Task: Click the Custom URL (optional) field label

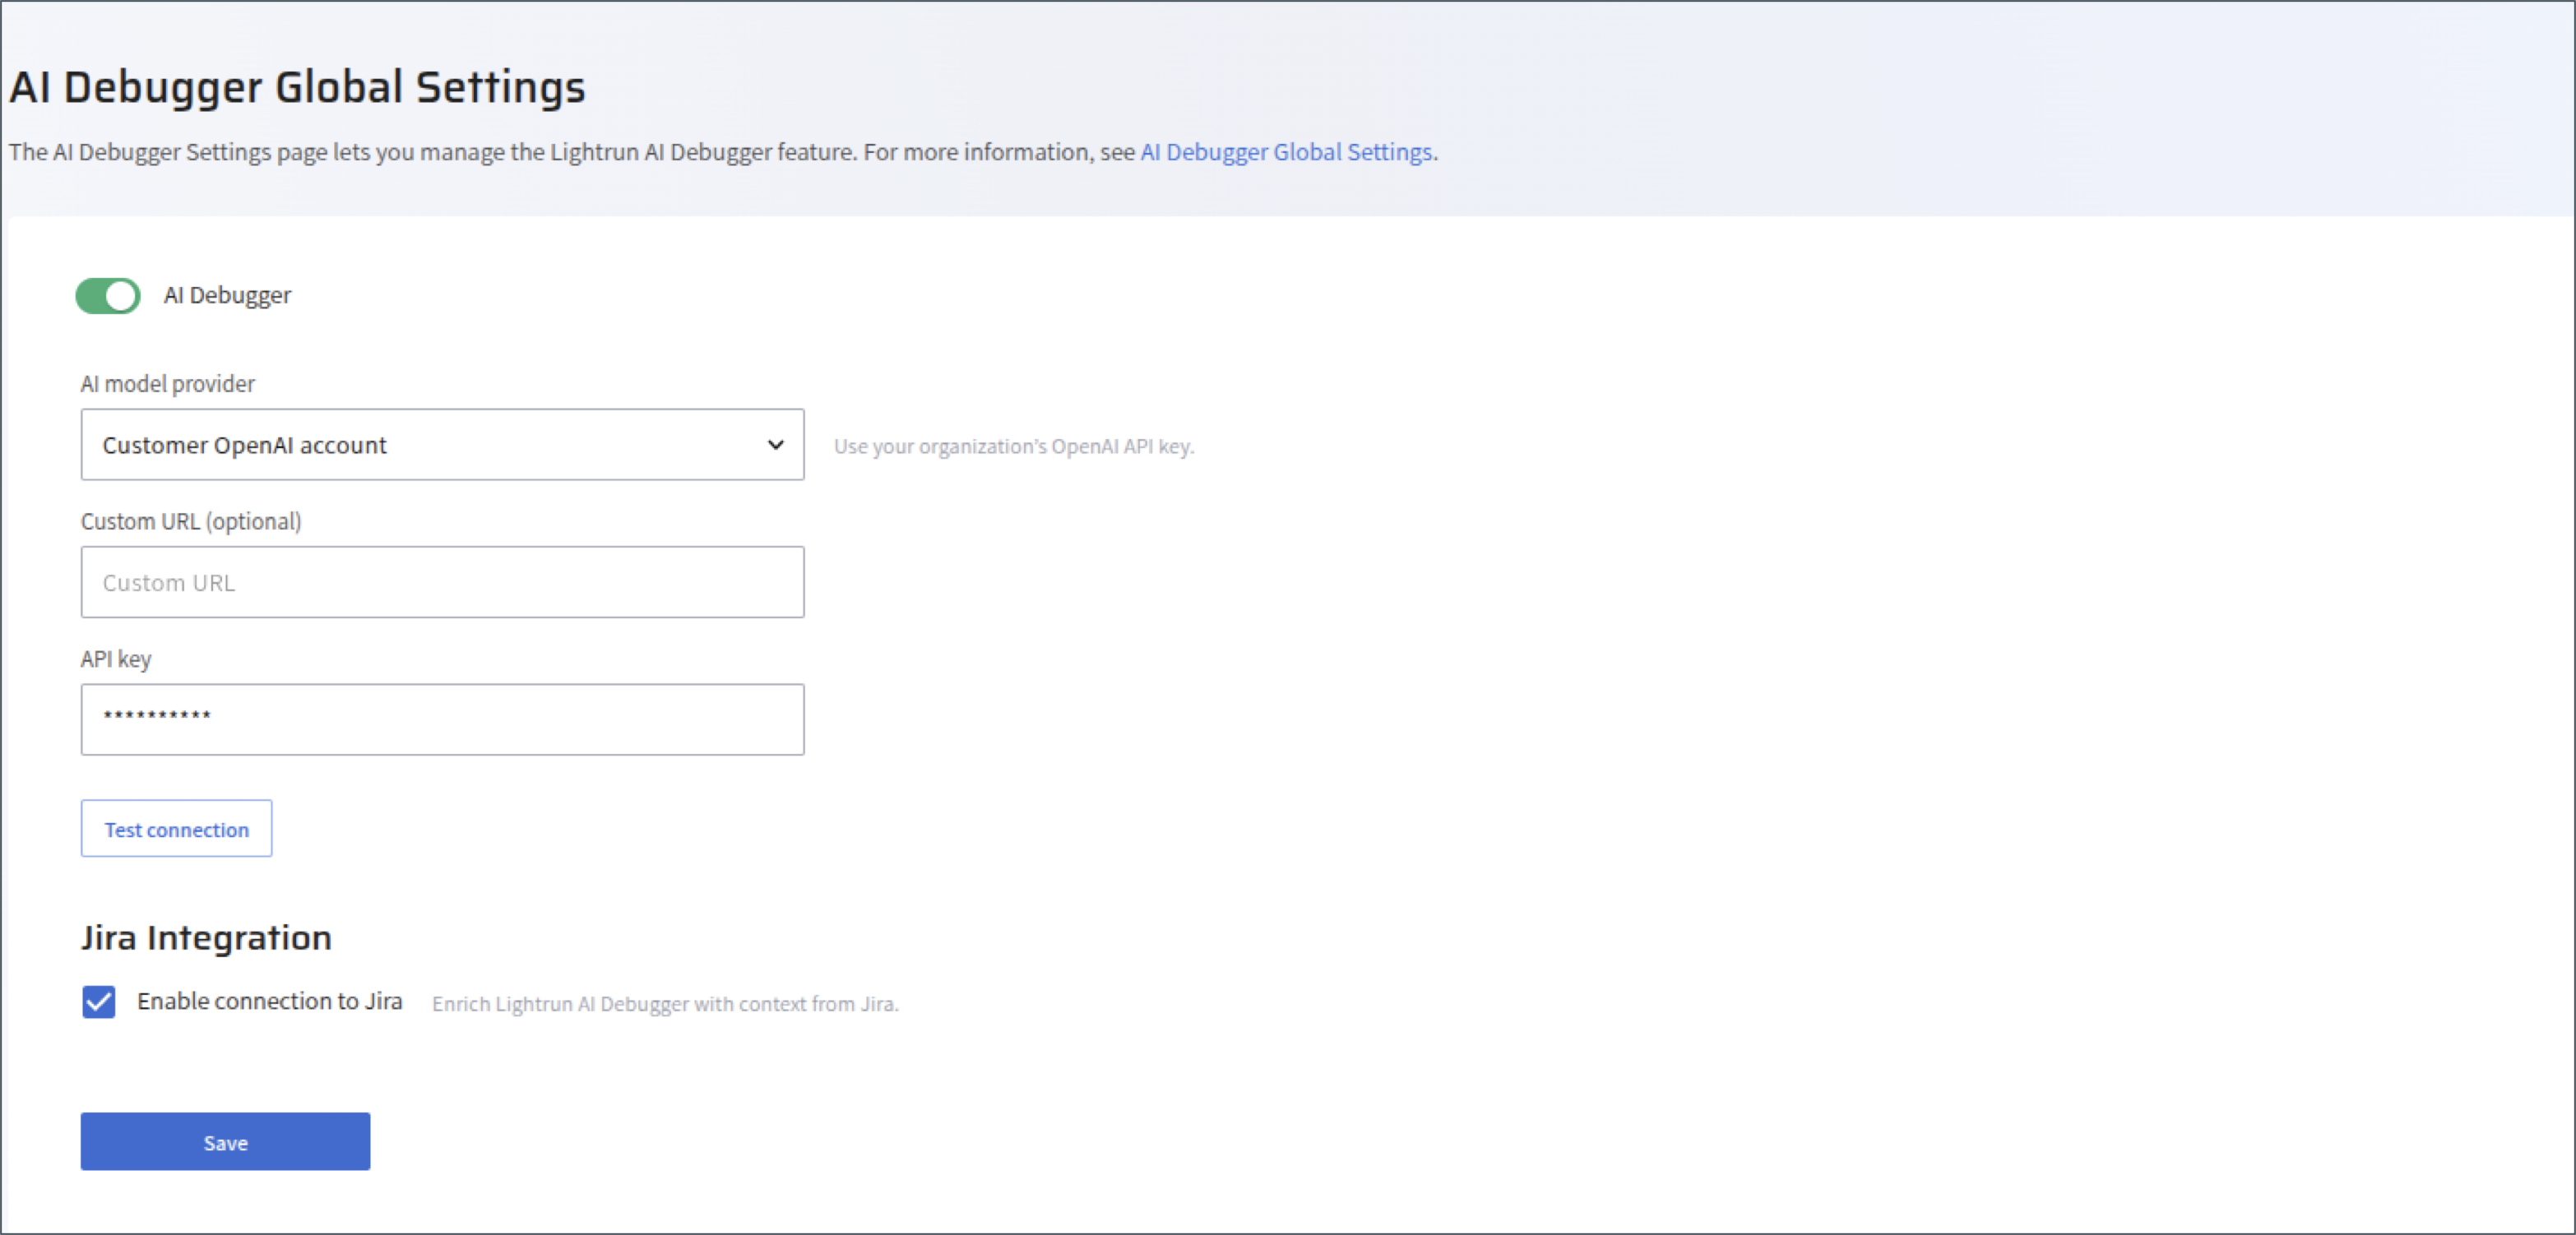Action: click(x=190, y=521)
